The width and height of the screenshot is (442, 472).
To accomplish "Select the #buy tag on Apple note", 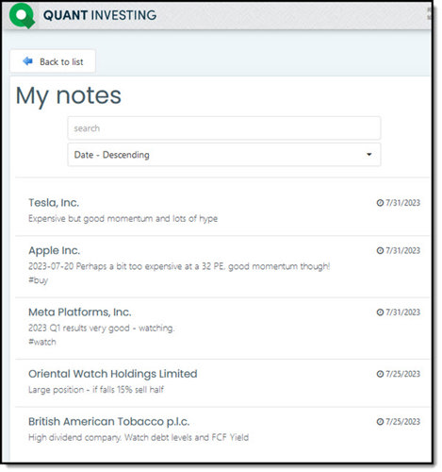I will [x=39, y=280].
